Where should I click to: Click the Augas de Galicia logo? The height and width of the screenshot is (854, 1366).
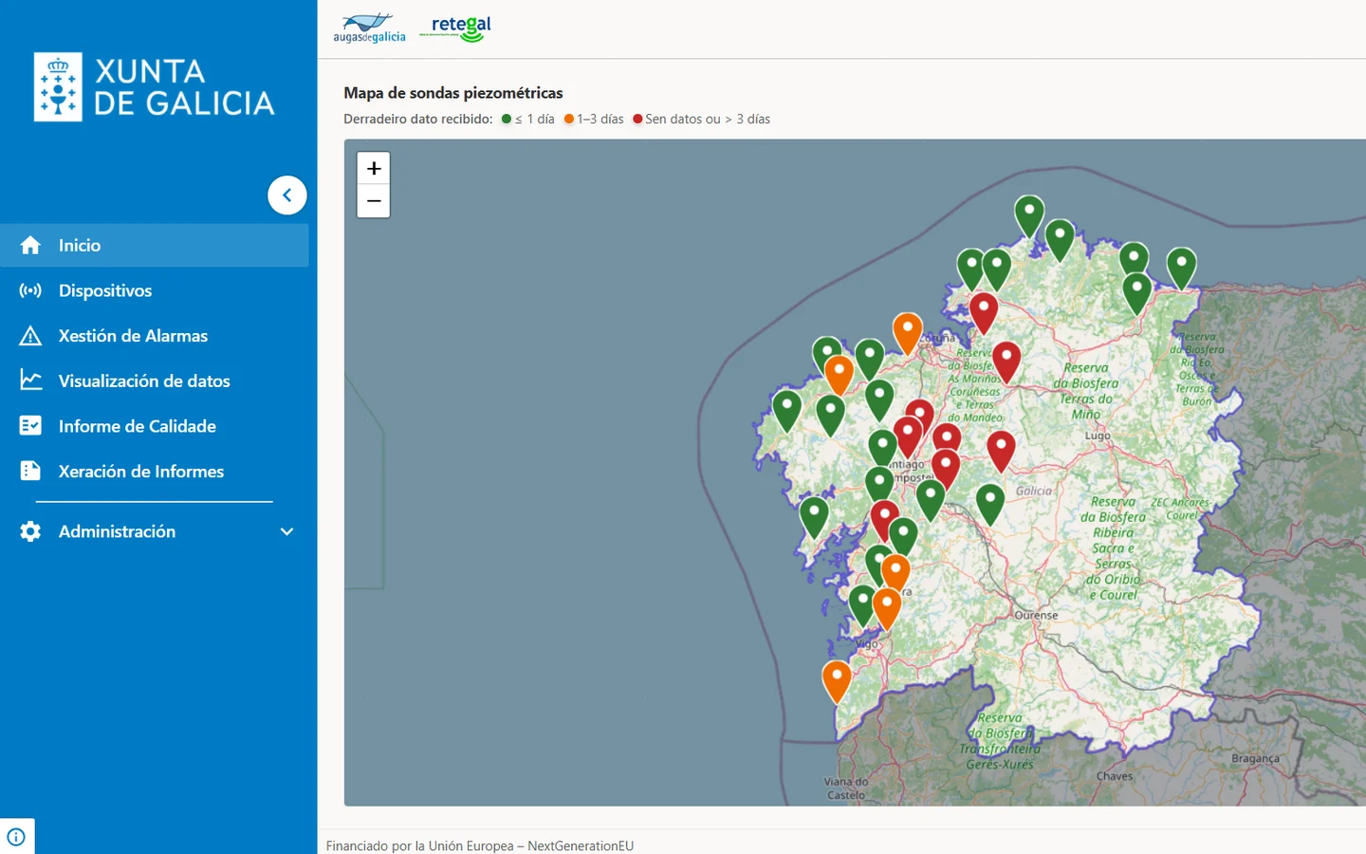pos(369,28)
